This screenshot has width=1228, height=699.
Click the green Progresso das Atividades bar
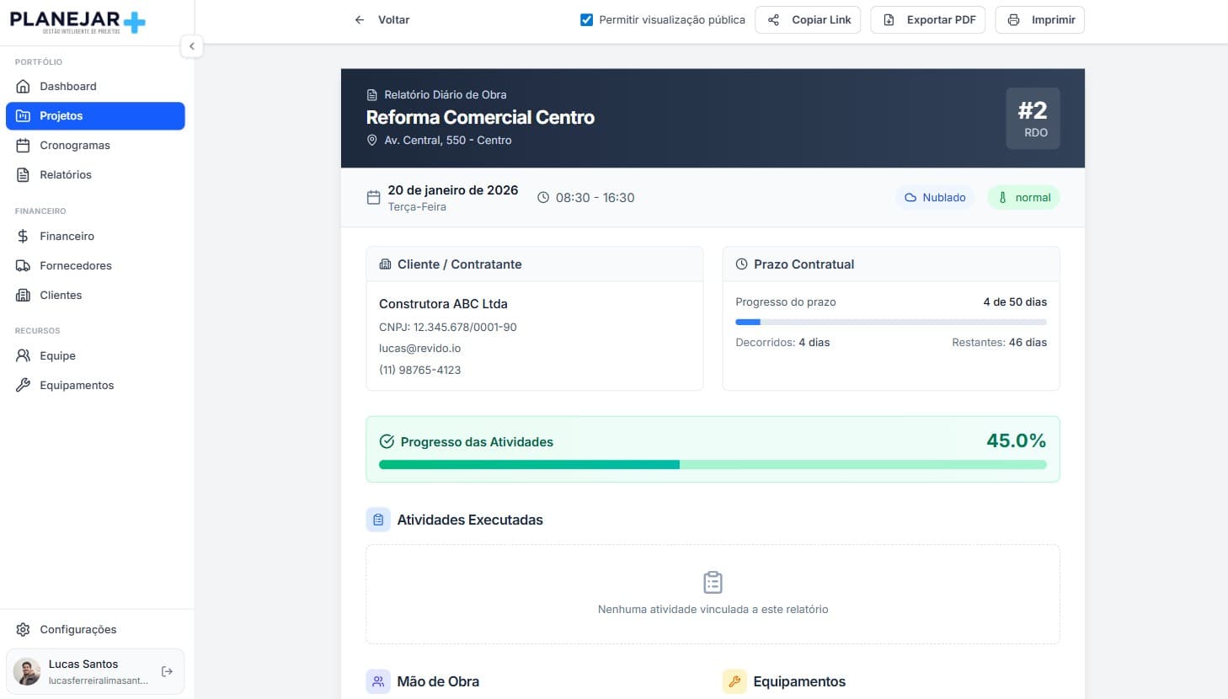(712, 465)
